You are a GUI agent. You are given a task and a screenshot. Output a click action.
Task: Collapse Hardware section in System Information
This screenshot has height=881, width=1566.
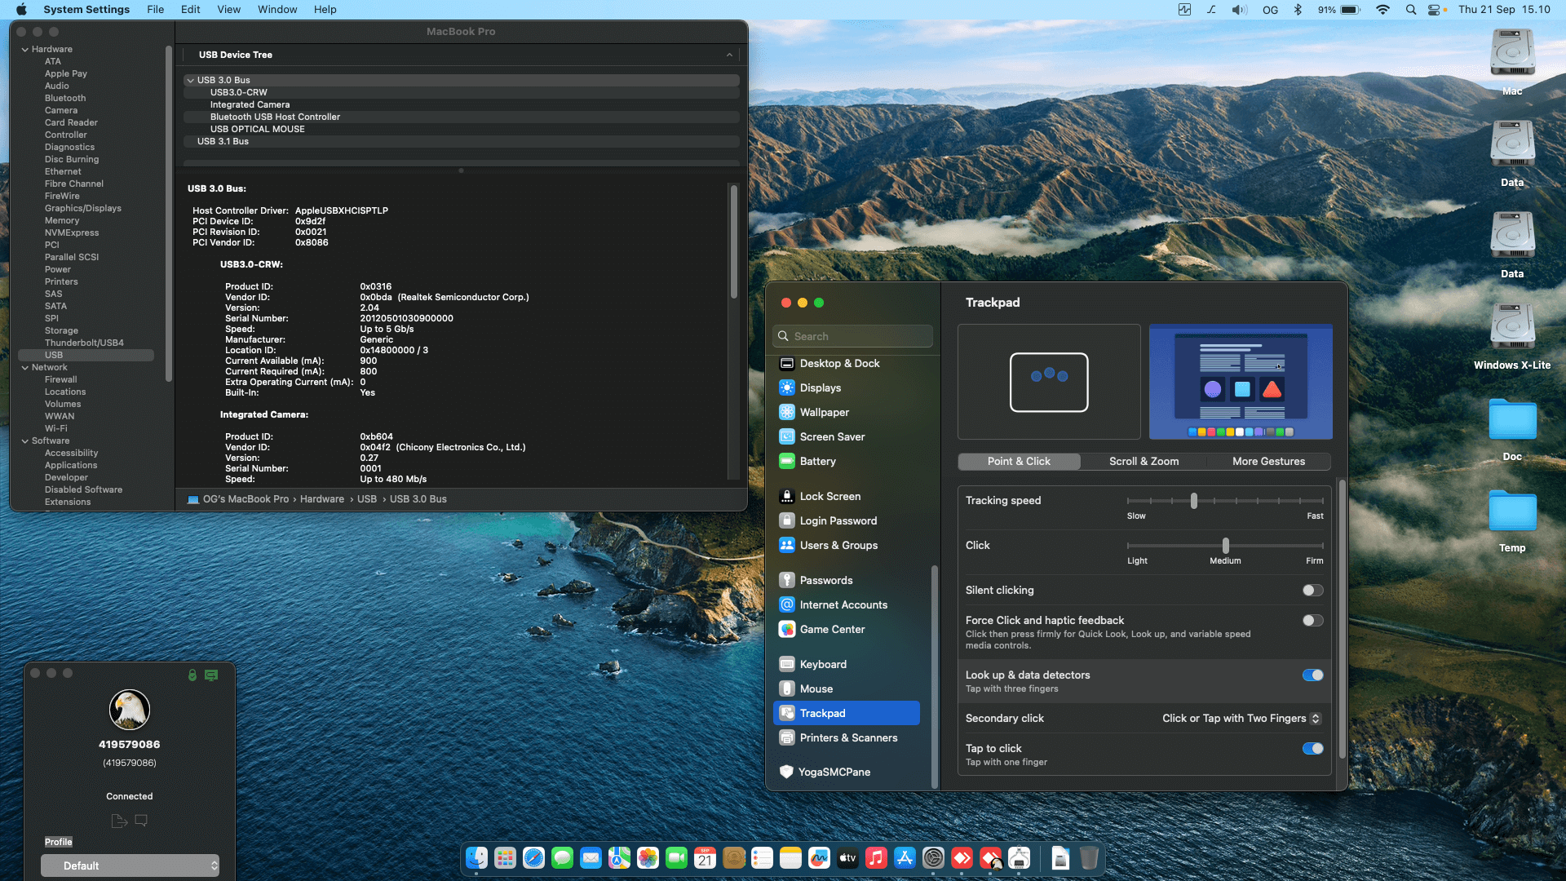(25, 50)
